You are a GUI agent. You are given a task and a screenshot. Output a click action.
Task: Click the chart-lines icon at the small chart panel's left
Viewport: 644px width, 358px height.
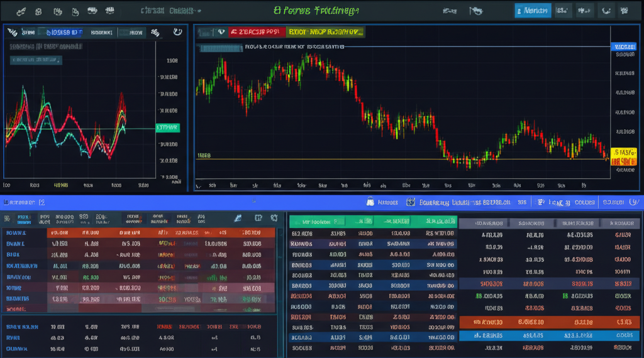tap(13, 32)
